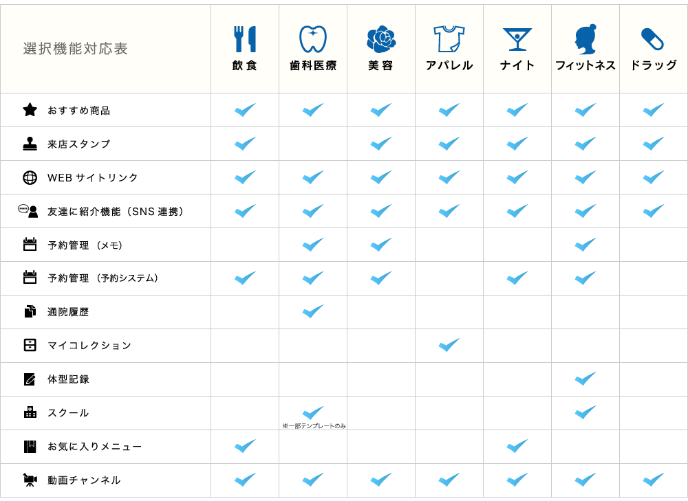Click the globe icon beside WEBサイトリンク
Viewport: 688px width, 501px height.
point(30,177)
